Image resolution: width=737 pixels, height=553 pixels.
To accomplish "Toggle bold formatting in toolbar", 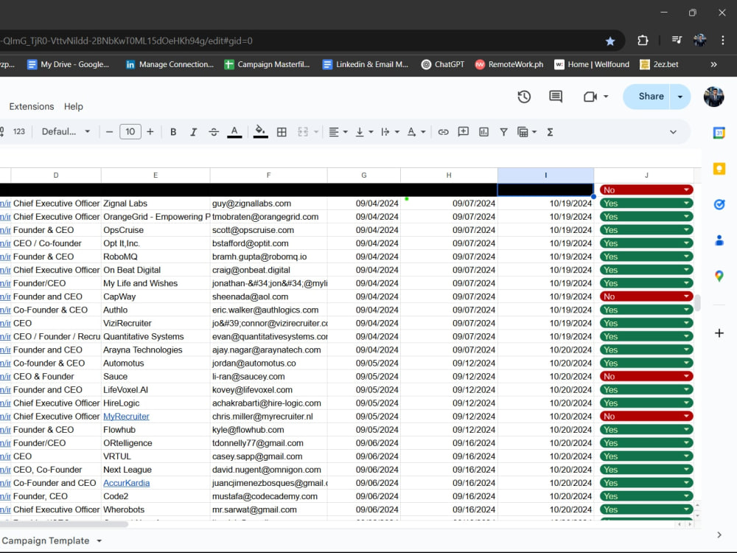I will [x=173, y=132].
